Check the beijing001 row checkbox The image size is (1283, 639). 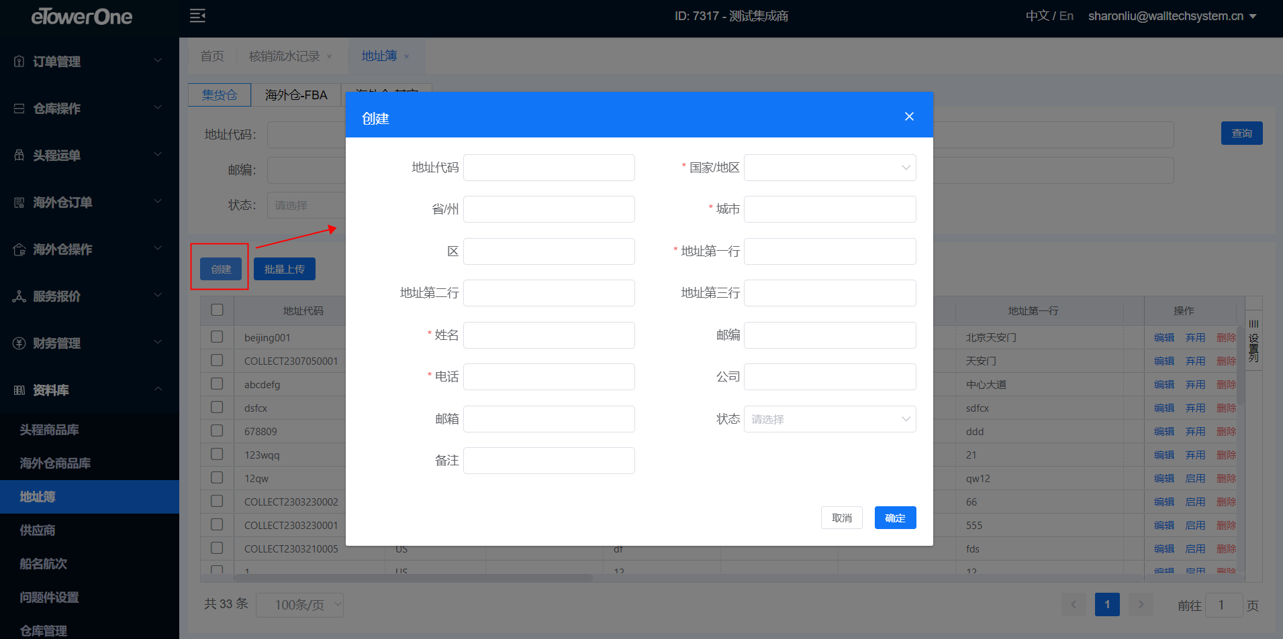(217, 337)
